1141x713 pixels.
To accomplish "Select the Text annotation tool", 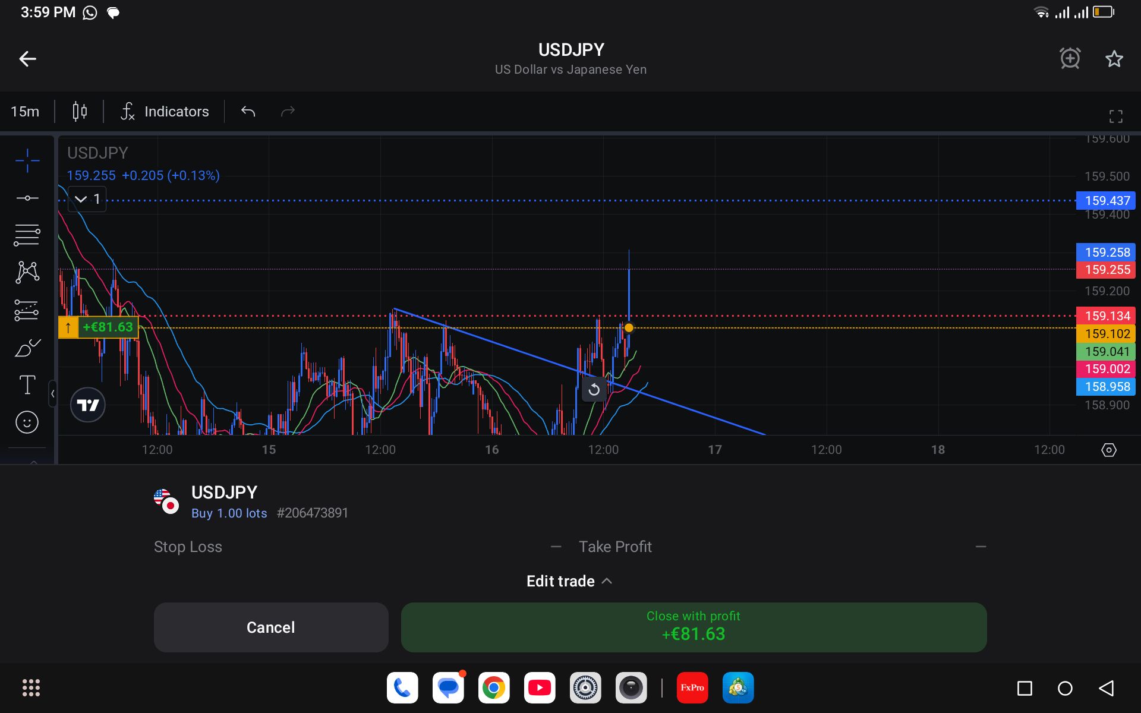I will tap(27, 385).
